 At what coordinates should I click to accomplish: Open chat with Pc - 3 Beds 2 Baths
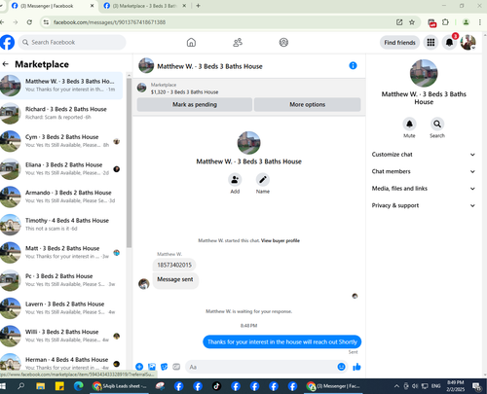(61, 280)
